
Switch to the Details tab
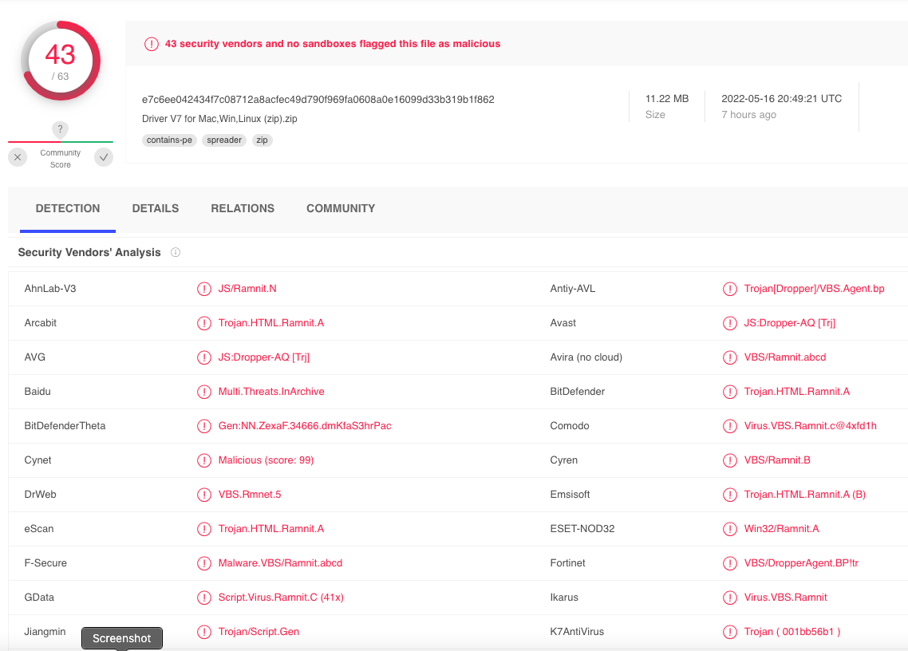coord(156,208)
